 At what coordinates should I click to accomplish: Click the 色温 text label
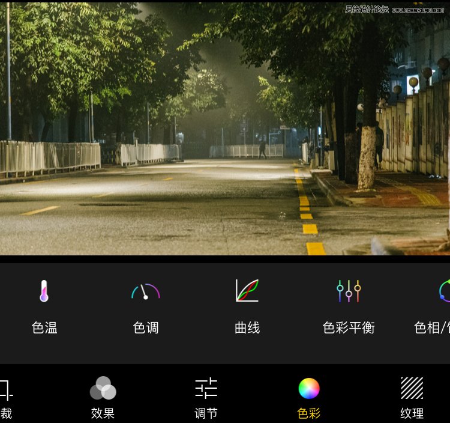coord(44,327)
